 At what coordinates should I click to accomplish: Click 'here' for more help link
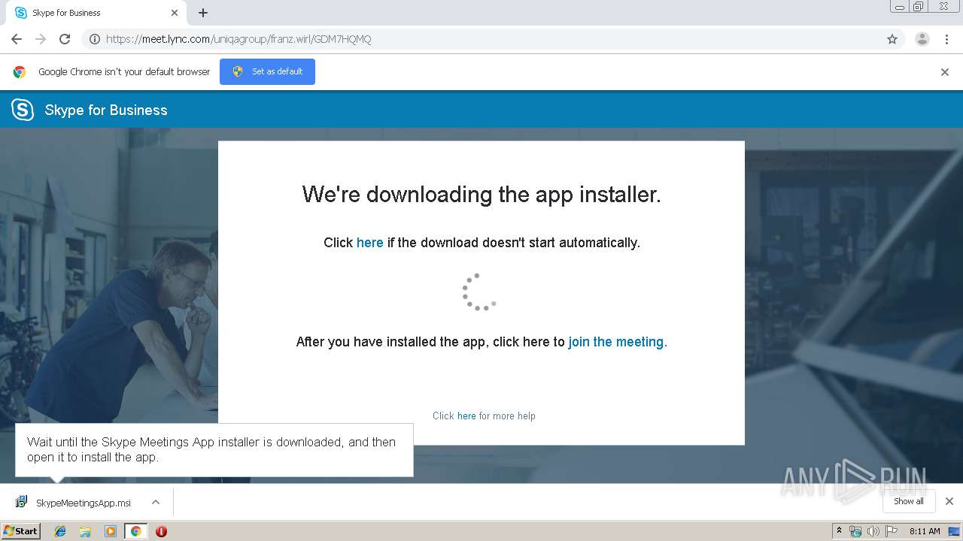(x=466, y=416)
